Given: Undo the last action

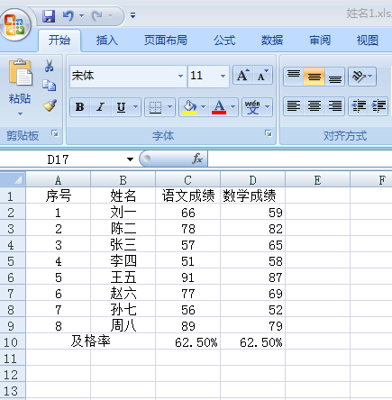Looking at the screenshot, I should coord(68,15).
